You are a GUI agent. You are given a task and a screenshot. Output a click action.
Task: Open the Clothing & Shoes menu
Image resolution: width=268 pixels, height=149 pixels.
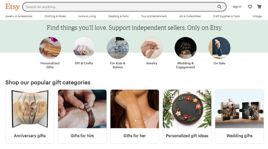55,16
